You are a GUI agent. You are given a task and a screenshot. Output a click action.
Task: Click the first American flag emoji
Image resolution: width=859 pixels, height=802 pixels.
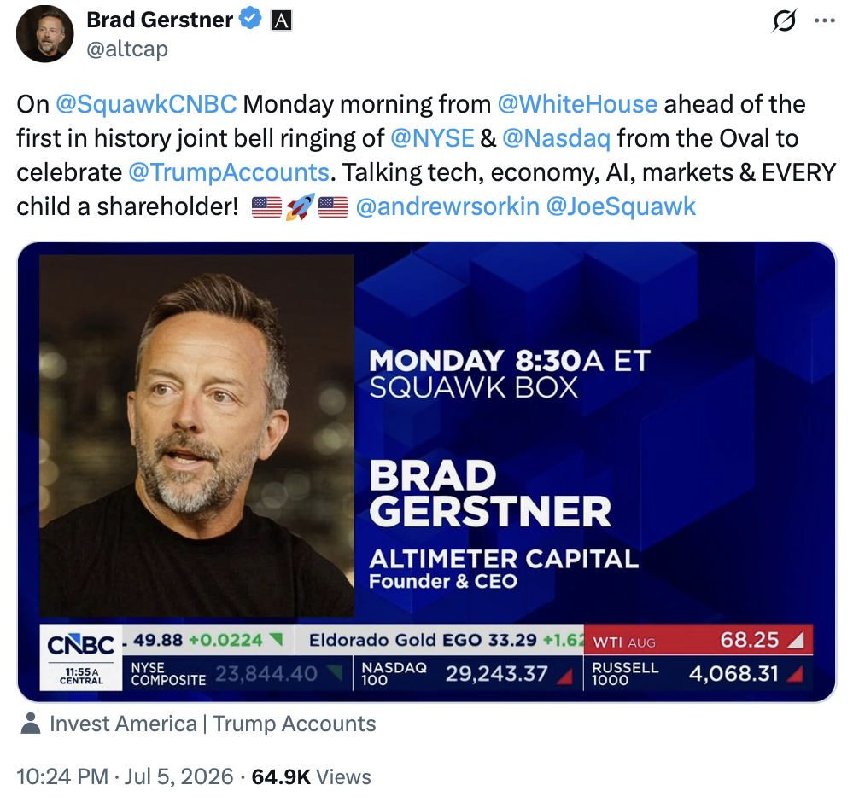tap(266, 207)
